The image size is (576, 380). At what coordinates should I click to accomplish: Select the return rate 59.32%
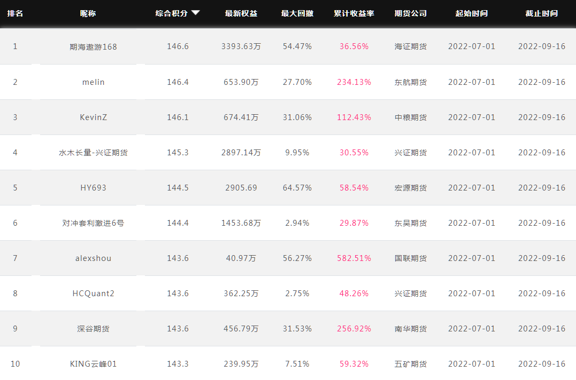354,364
